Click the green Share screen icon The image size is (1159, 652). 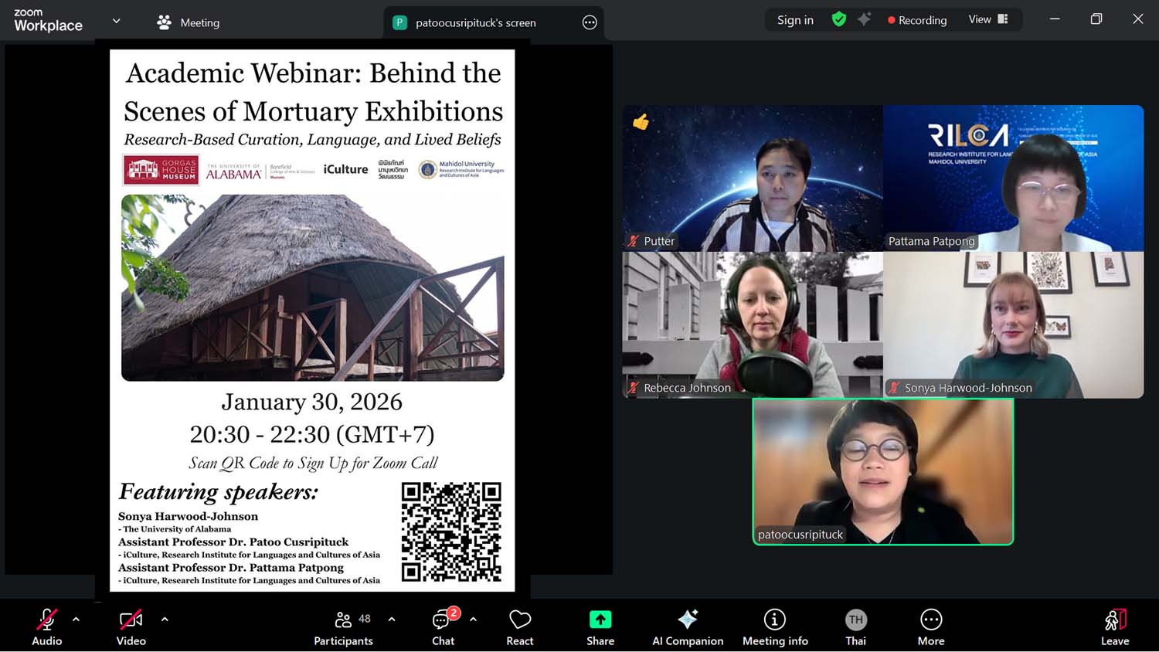(x=600, y=620)
